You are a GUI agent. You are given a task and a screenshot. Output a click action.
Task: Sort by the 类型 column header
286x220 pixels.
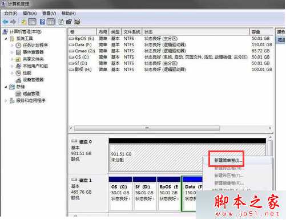click(115, 32)
